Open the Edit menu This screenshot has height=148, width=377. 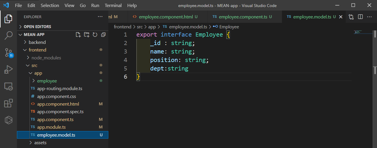[x=31, y=5]
